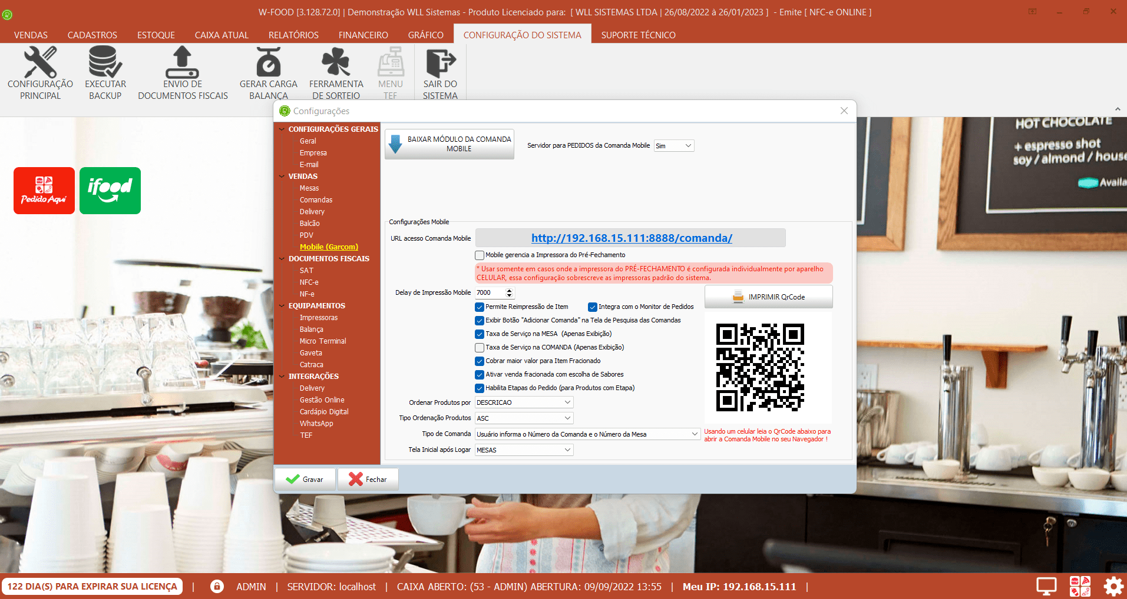Click IMPRIMIR QrCode button
Viewport: 1127px width, 599px height.
(769, 297)
